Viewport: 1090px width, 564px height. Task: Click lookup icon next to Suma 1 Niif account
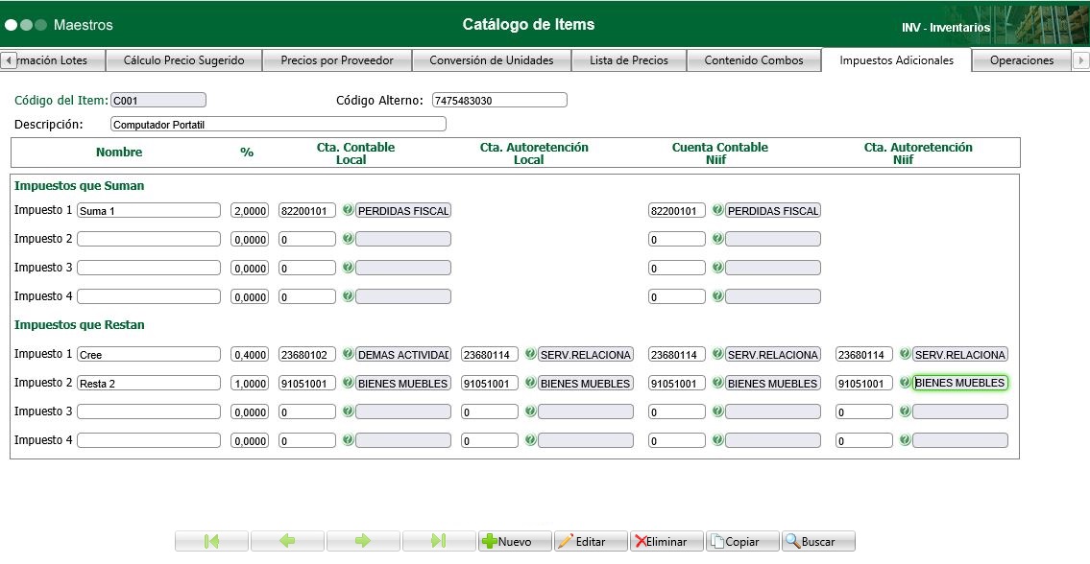(x=718, y=209)
